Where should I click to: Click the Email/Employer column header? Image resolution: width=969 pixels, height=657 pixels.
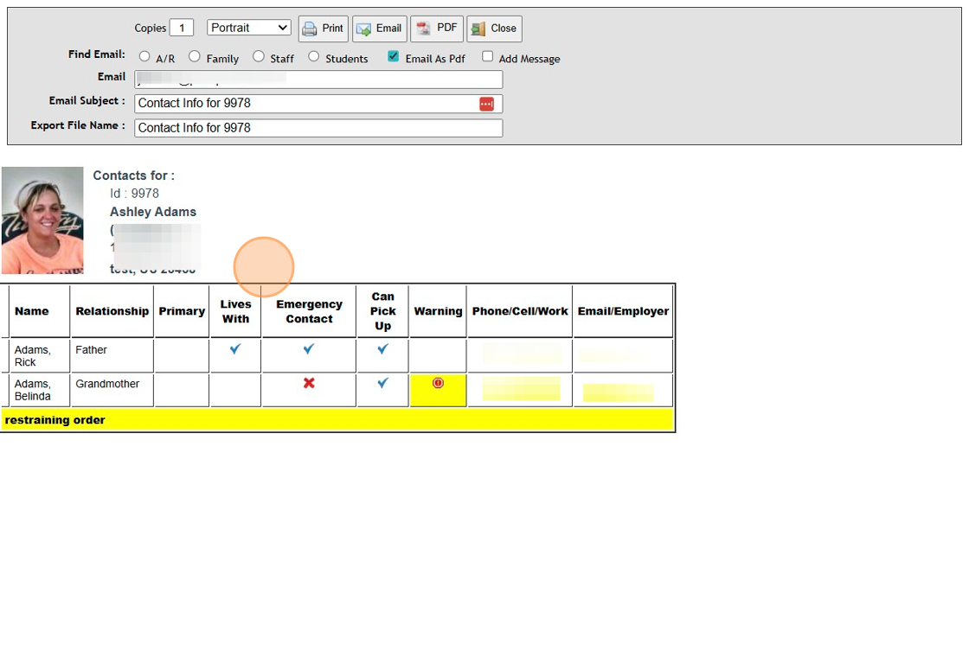[623, 311]
